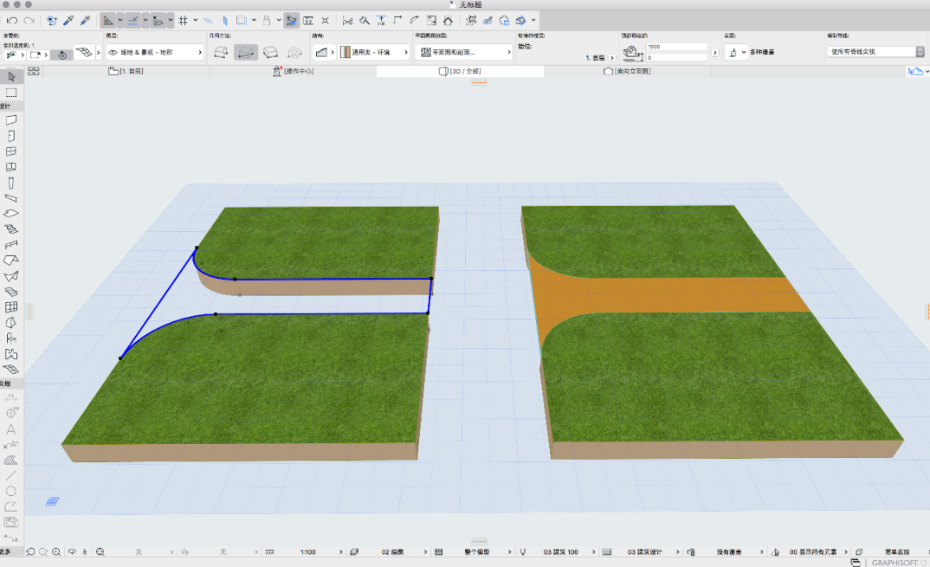Click the 00 显示所有元素 renovation filter button

point(812,551)
